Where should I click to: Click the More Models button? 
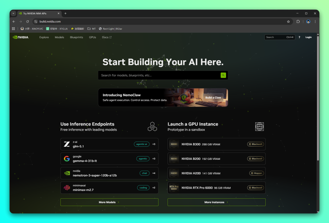pyautogui.click(x=109, y=202)
